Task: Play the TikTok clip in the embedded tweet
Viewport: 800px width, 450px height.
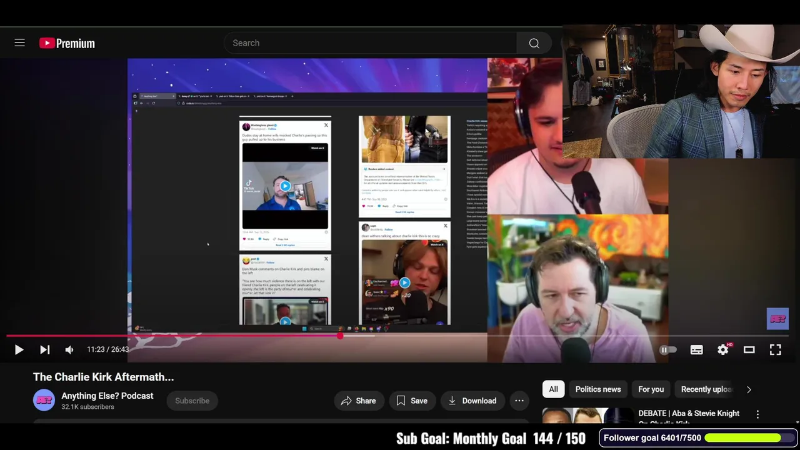Action: 285,186
